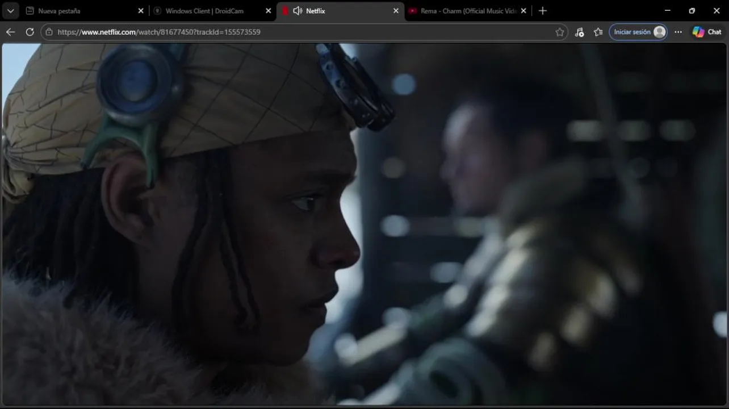Mute the Netflix tab via speaker icon

tap(298, 11)
